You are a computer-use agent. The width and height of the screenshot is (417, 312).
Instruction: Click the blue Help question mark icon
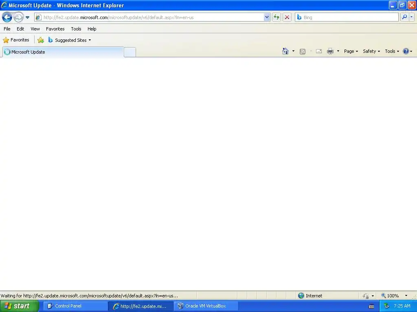click(x=406, y=51)
